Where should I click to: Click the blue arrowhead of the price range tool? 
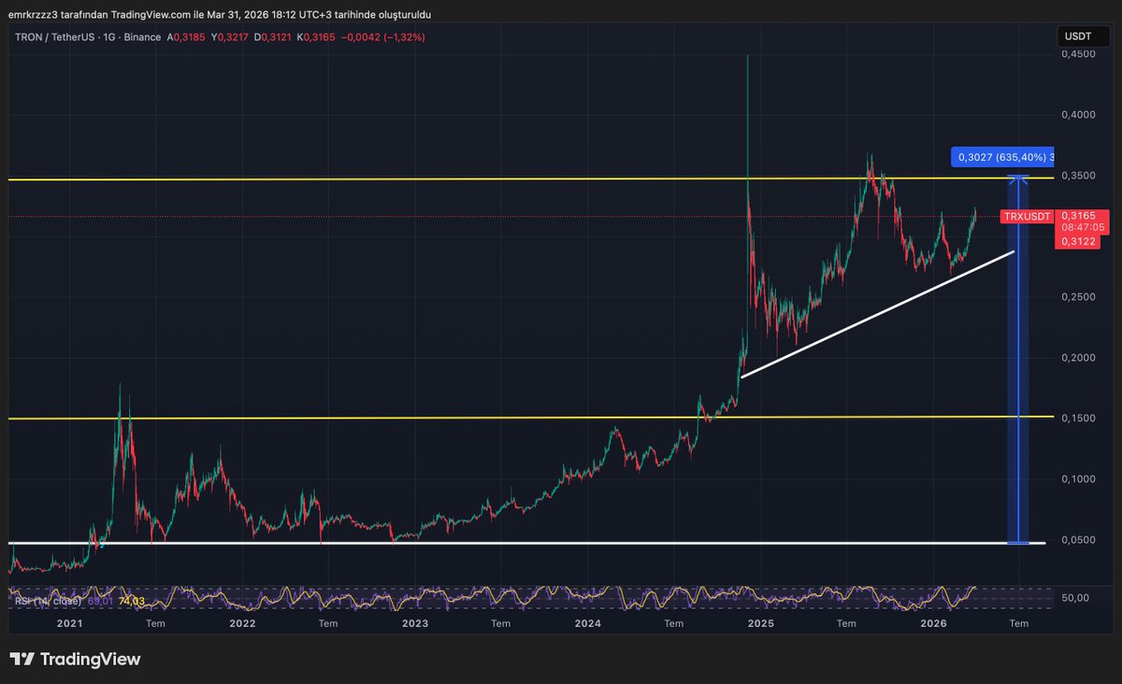(1018, 178)
